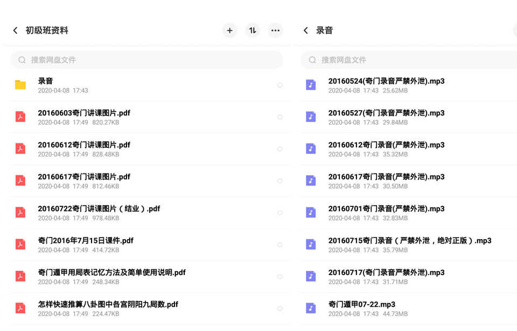Open file 20160617奇门讲课图片.pdf
This screenshot has height=331, width=517.
point(84,177)
